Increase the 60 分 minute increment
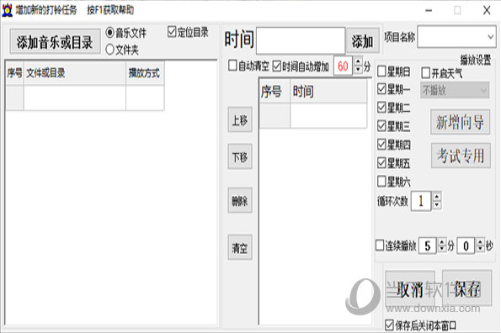Screen dimensions: 501x333 [358, 61]
